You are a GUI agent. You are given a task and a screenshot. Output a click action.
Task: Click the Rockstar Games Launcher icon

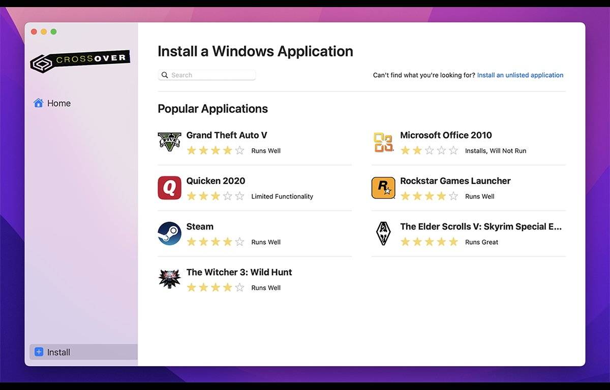(x=383, y=188)
